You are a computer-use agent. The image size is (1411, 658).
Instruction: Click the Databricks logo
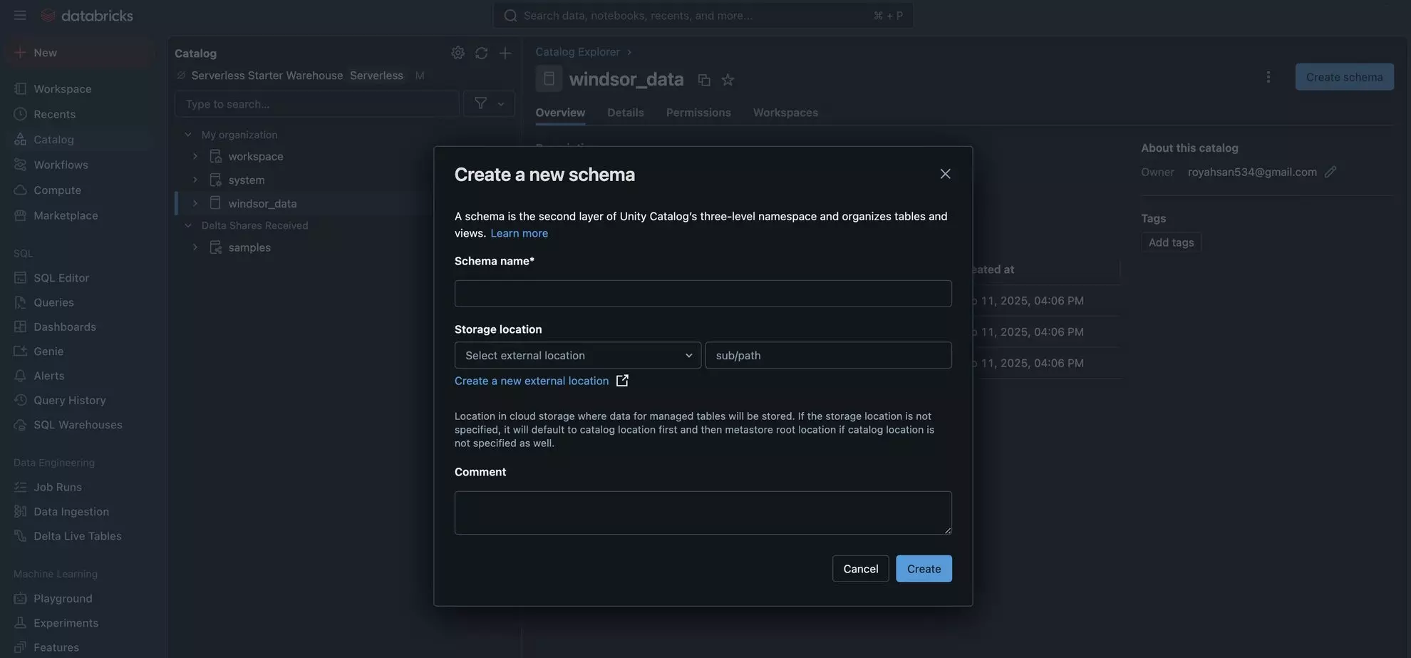[87, 15]
